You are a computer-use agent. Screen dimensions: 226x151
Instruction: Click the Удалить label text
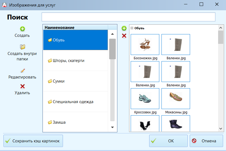pos(22,93)
